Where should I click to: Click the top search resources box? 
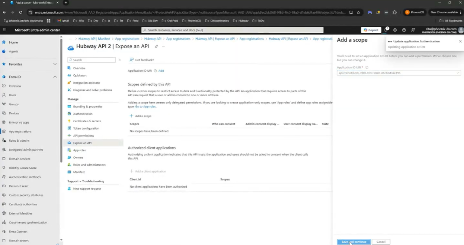click(232, 30)
